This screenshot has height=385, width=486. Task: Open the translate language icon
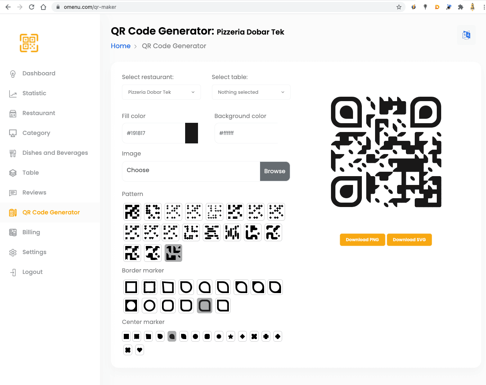pos(466,35)
